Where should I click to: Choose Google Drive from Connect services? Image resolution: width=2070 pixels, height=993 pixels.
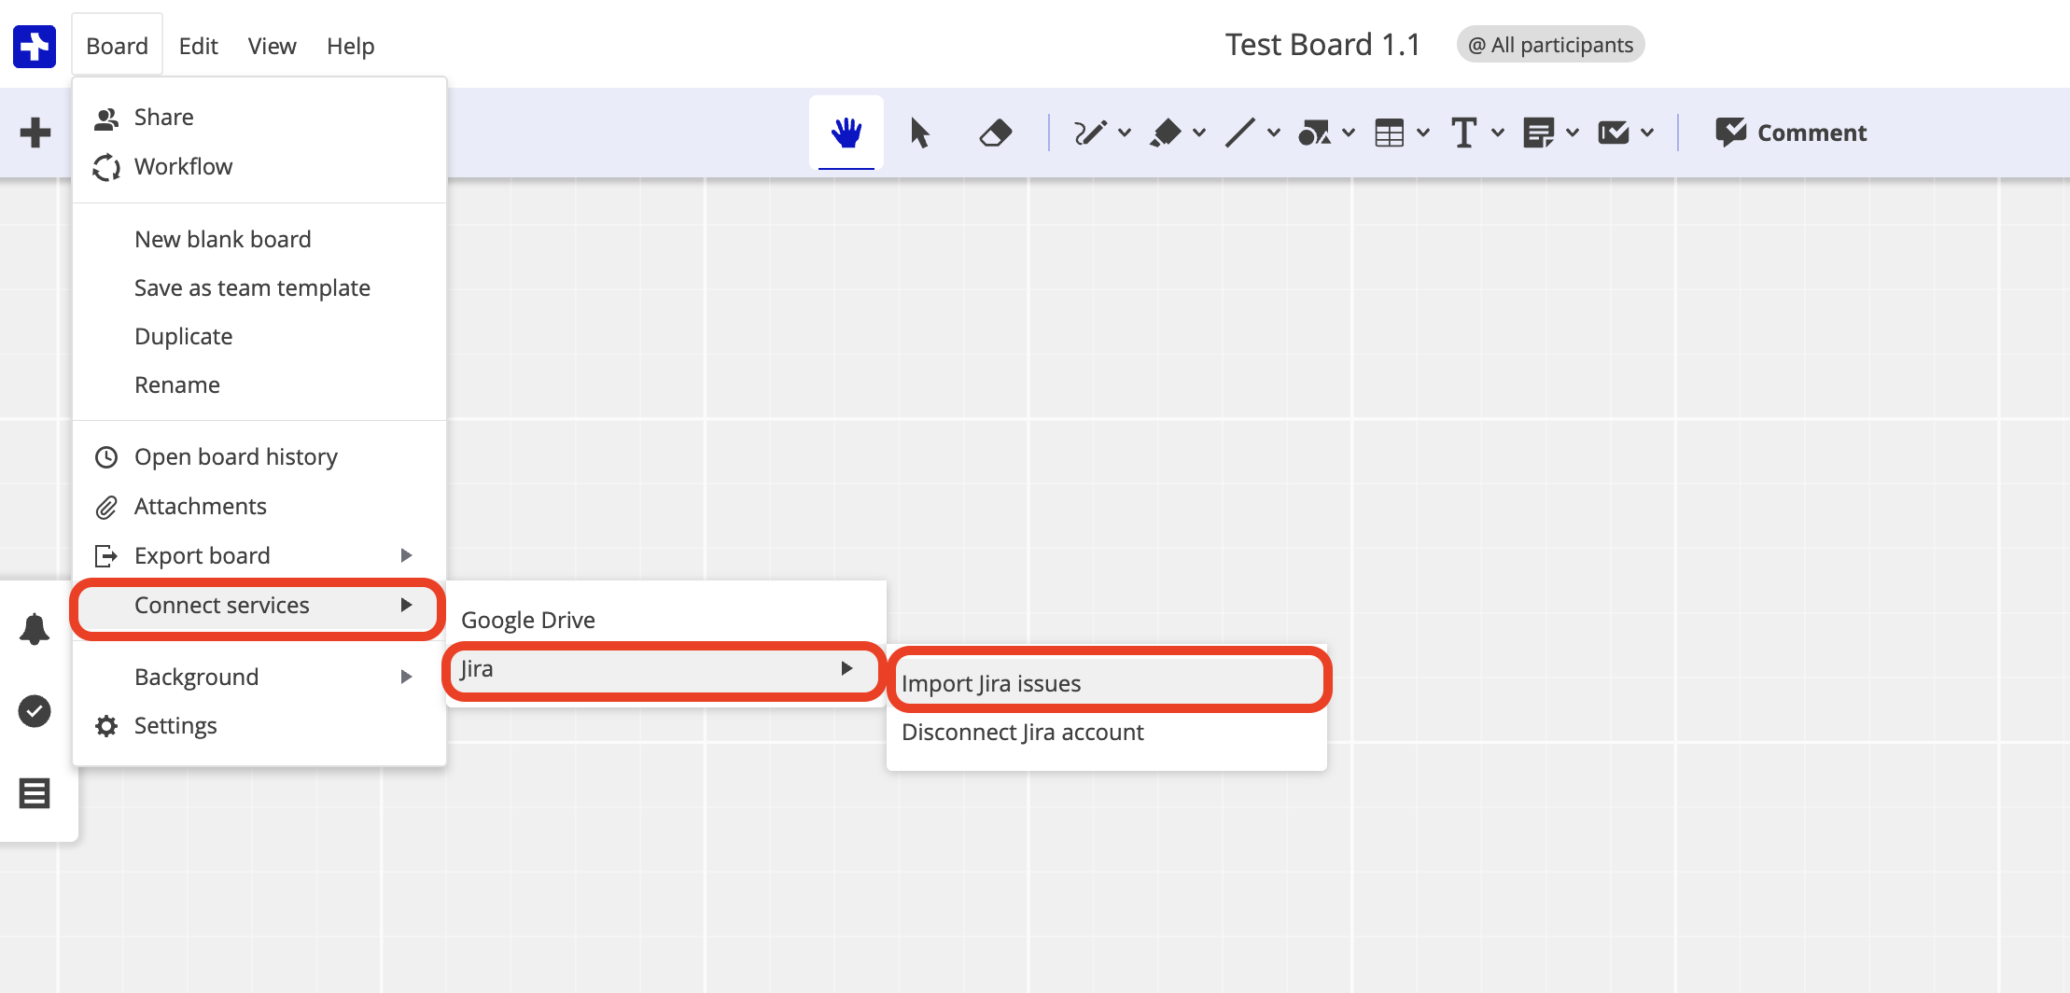pyautogui.click(x=528, y=620)
